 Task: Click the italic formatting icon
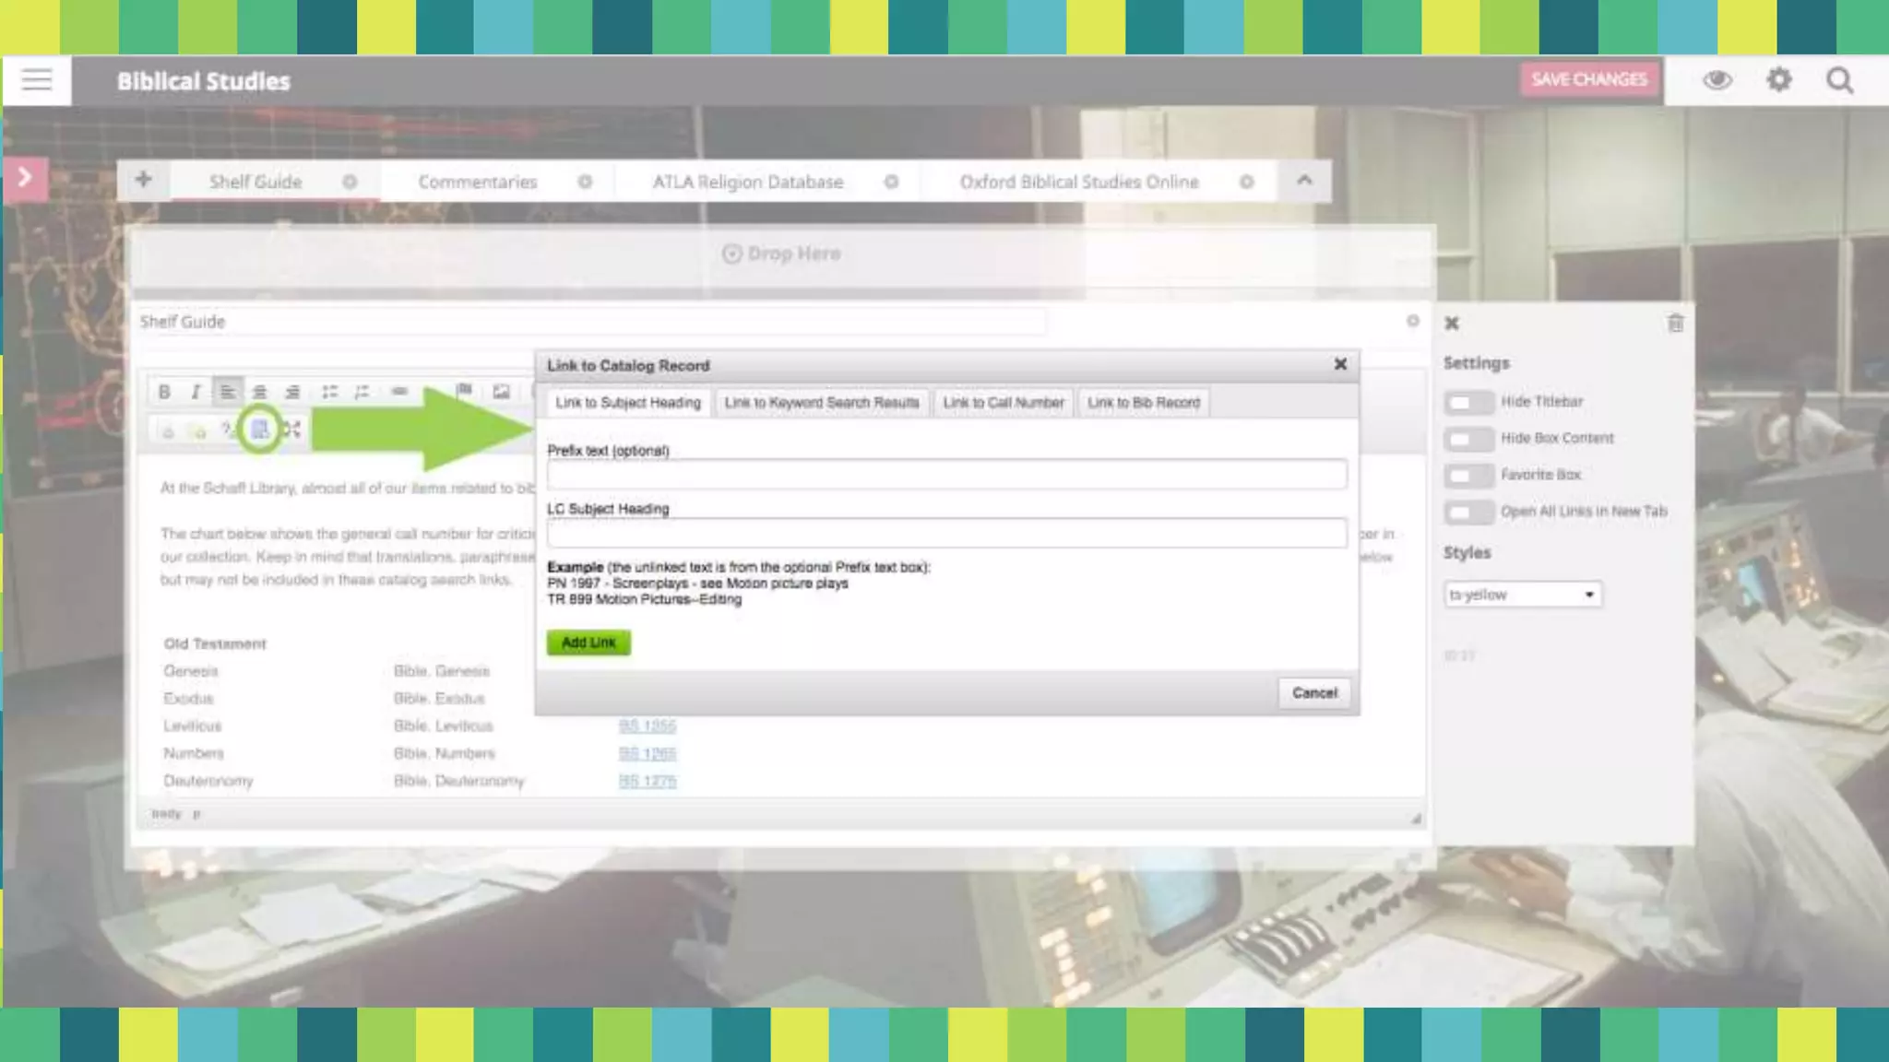[196, 392]
